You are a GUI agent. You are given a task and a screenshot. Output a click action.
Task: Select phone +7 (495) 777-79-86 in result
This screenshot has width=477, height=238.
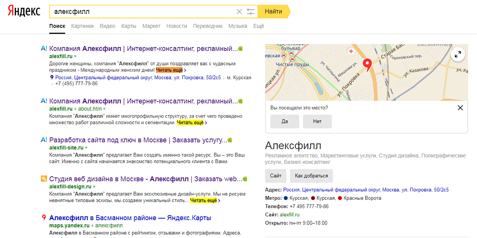76,84
